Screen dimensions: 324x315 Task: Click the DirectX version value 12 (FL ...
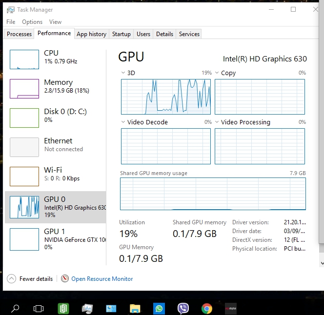point(294,240)
